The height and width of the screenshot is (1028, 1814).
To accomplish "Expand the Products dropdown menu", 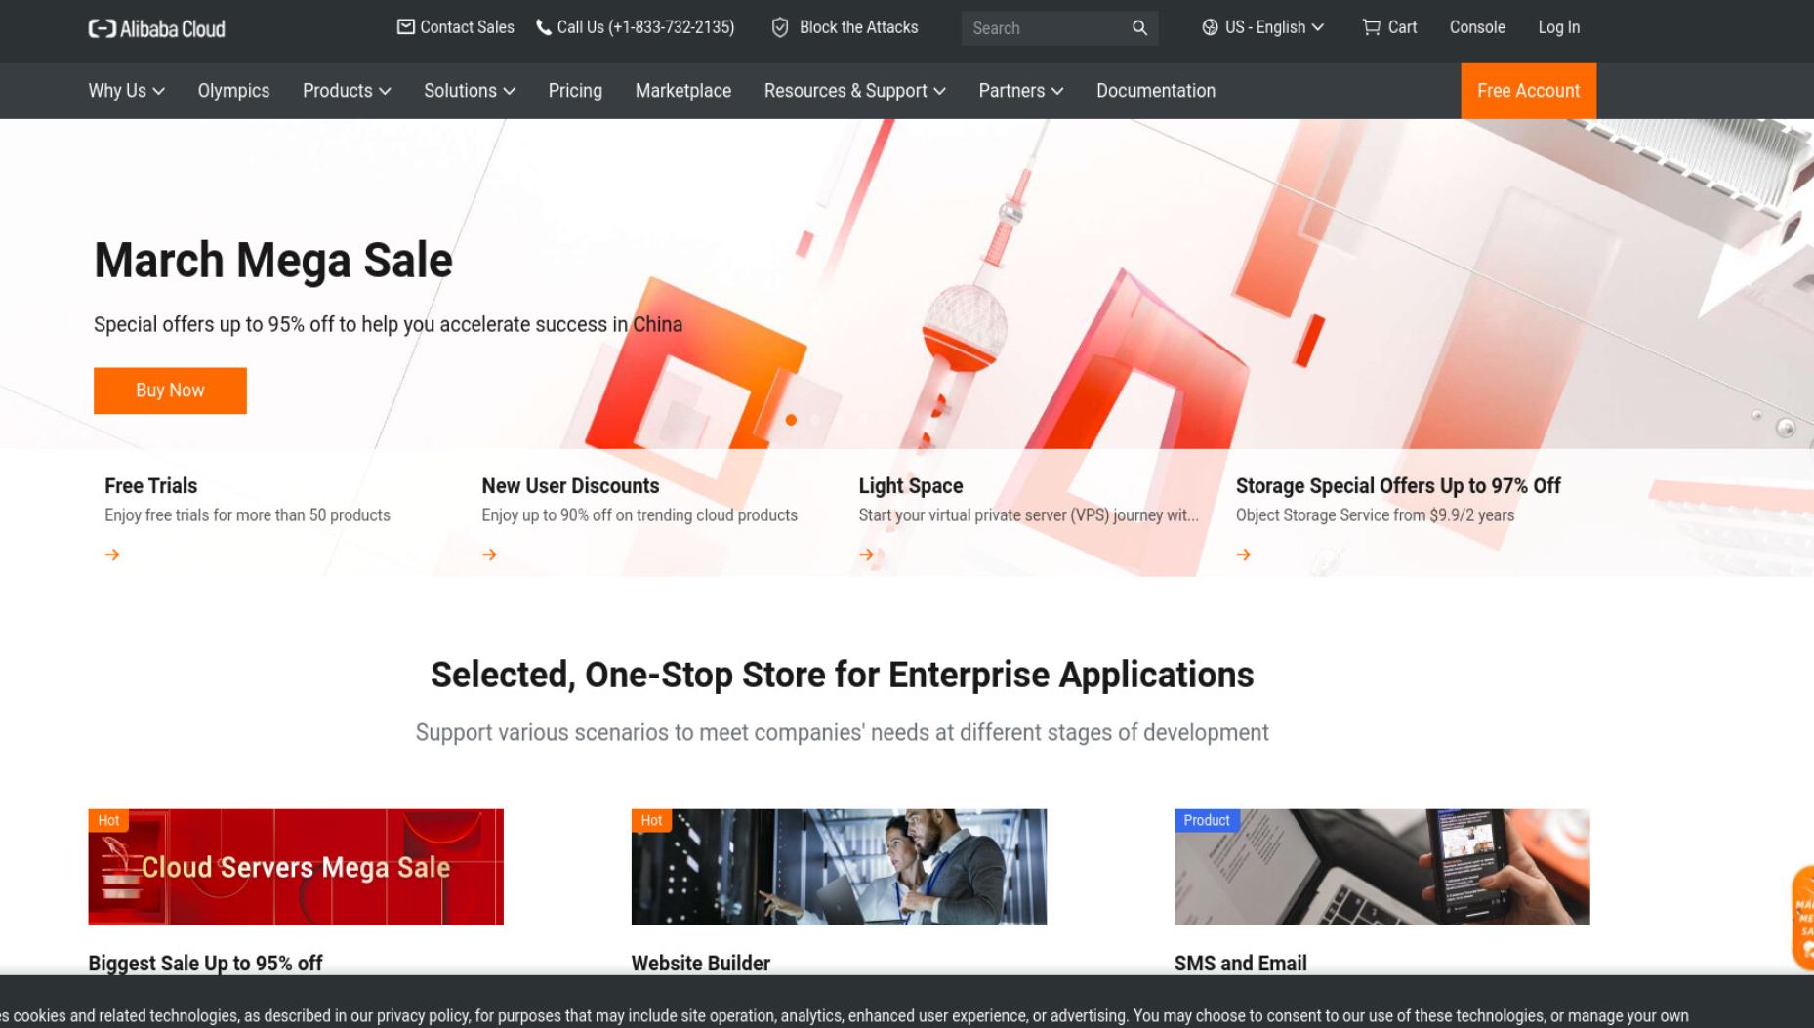I will point(347,91).
